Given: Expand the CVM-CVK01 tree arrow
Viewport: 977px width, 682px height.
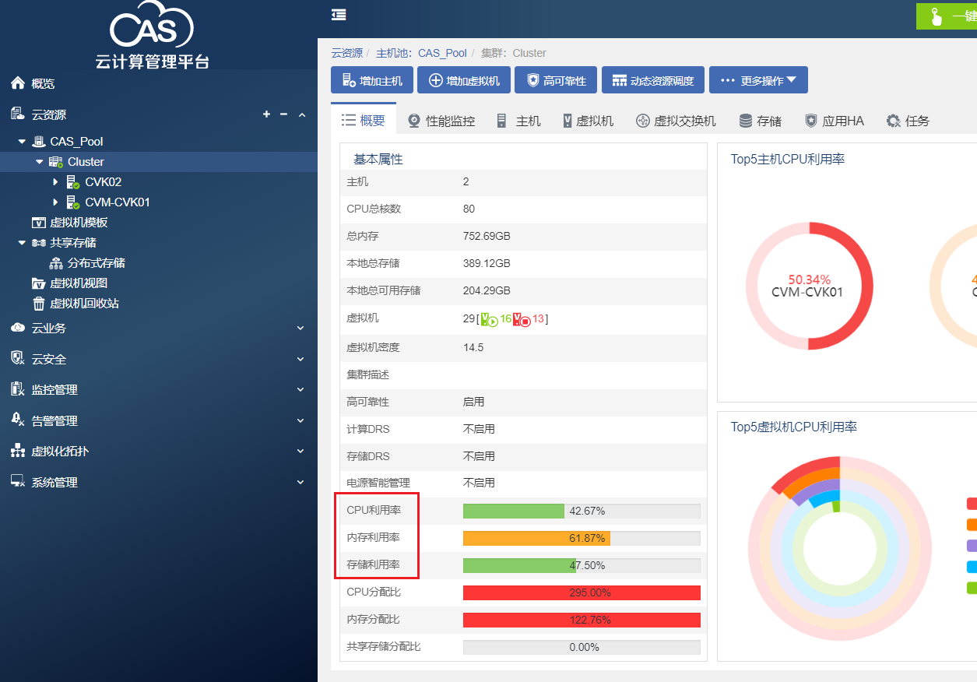Looking at the screenshot, I should (55, 202).
